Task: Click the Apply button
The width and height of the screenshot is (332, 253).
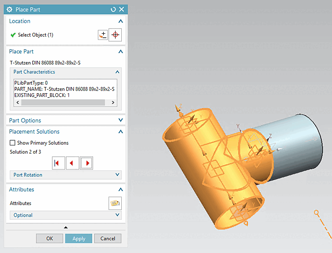Action: (78, 238)
